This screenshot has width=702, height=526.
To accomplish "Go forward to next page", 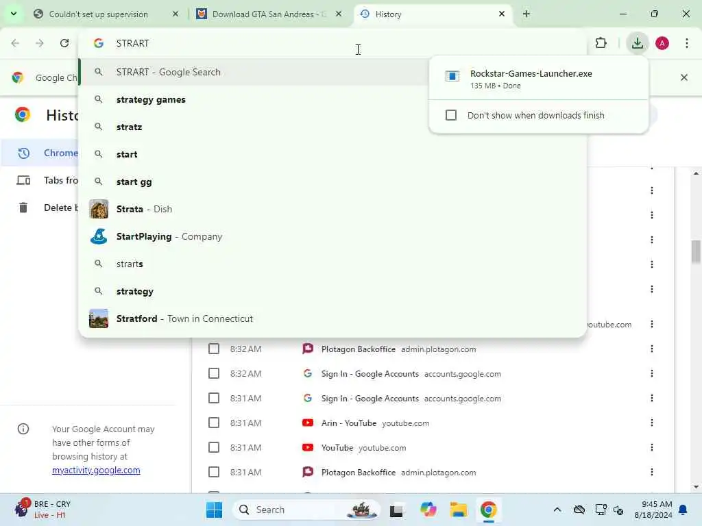I will [40, 43].
